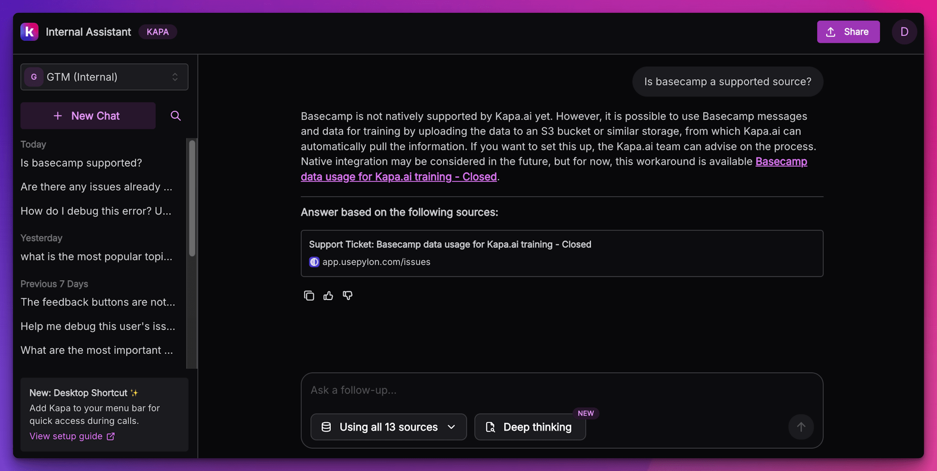Send message with the up-arrow button
937x471 pixels.
pos(801,427)
